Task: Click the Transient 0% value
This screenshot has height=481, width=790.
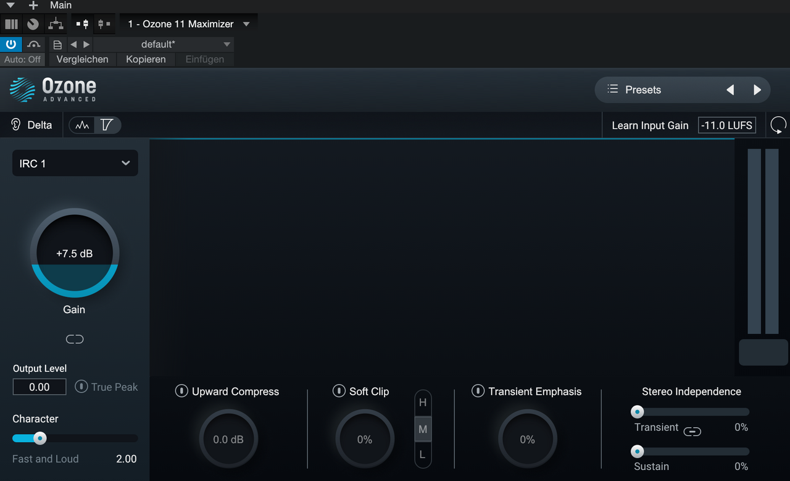Action: pyautogui.click(x=741, y=427)
